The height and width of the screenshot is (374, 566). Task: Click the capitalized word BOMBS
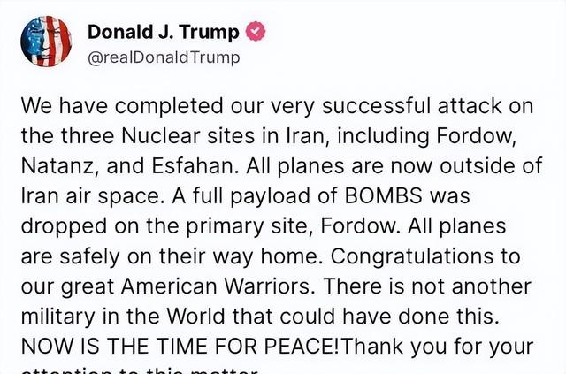pos(384,196)
